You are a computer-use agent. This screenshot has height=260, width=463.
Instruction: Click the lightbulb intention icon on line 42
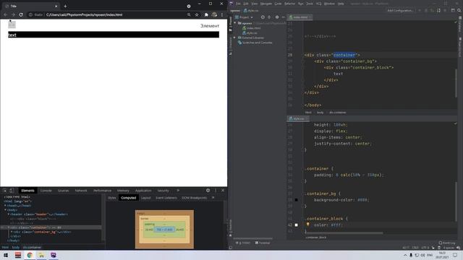pyautogui.click(x=307, y=225)
